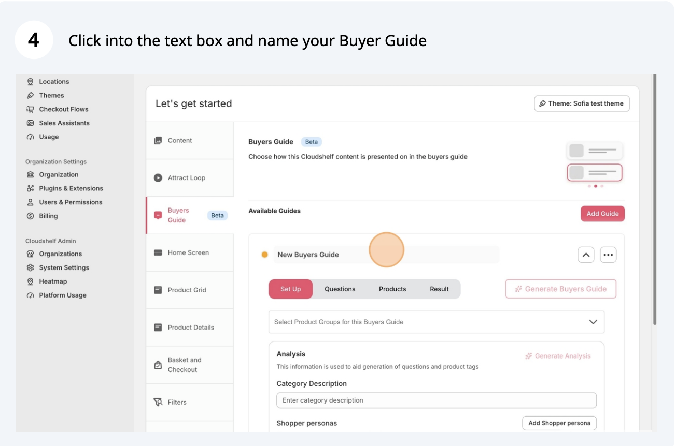Click the Heatmap sidebar icon
Image resolution: width=676 pixels, height=446 pixels.
click(x=30, y=281)
